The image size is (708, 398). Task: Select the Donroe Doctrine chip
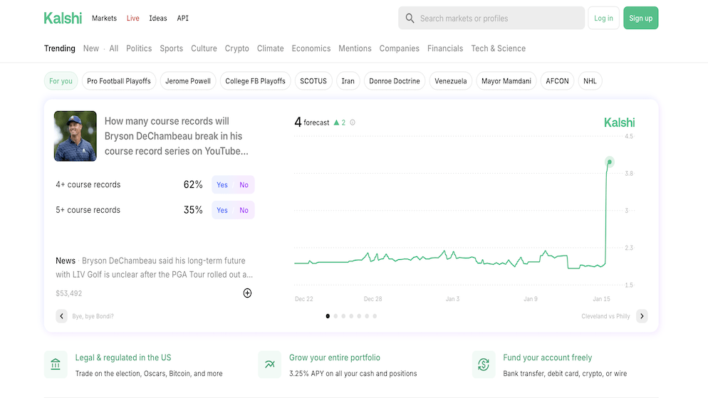tap(394, 80)
